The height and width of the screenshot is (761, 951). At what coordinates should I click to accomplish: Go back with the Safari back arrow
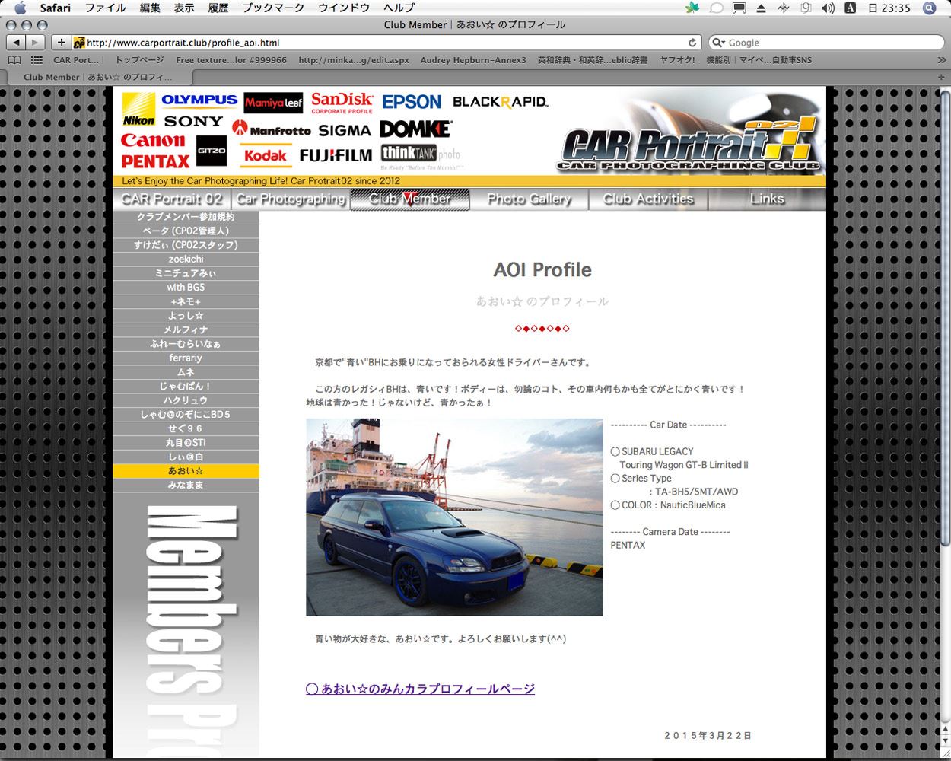point(17,43)
